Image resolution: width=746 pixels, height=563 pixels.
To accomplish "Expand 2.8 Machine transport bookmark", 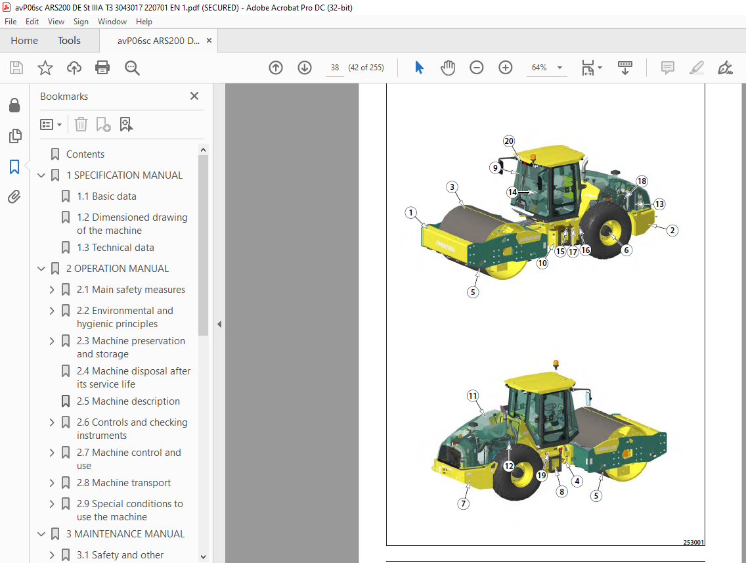I will coord(52,483).
